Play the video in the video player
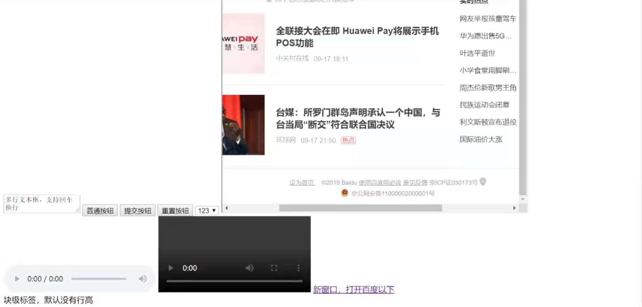This screenshot has width=642, height=307. tap(171, 268)
